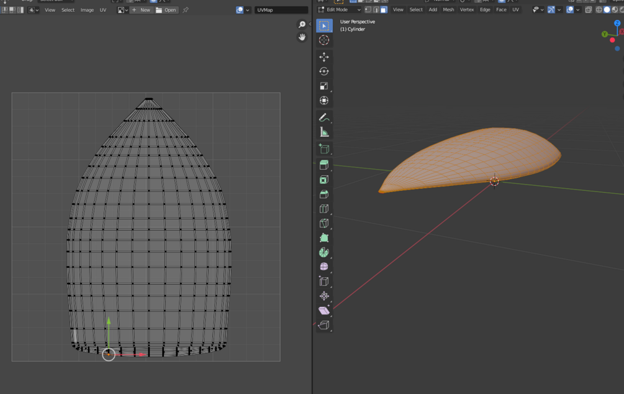The height and width of the screenshot is (394, 624).
Task: Open the image browse dropdown
Action: click(122, 10)
